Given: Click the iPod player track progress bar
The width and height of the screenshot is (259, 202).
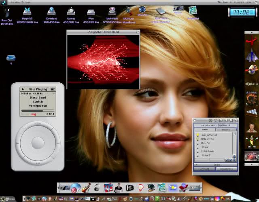Looking at the screenshot, I should coord(37,110).
